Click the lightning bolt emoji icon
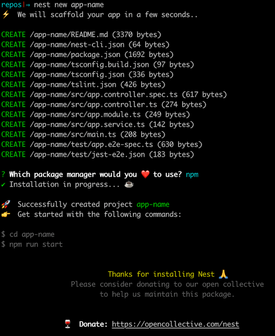The height and width of the screenshot is (336, 275). pyautogui.click(x=6, y=15)
